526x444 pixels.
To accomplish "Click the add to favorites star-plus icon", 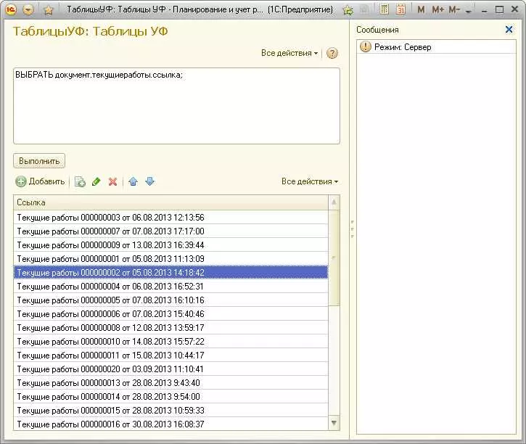I will click(x=348, y=10).
